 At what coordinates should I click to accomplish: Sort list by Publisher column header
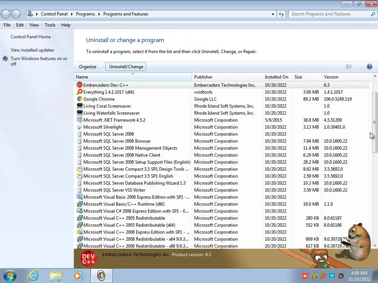click(x=227, y=77)
